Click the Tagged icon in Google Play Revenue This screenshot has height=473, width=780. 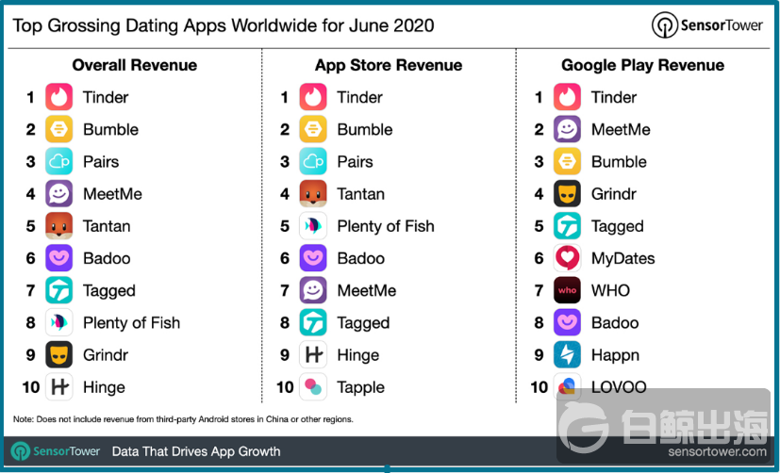[567, 226]
